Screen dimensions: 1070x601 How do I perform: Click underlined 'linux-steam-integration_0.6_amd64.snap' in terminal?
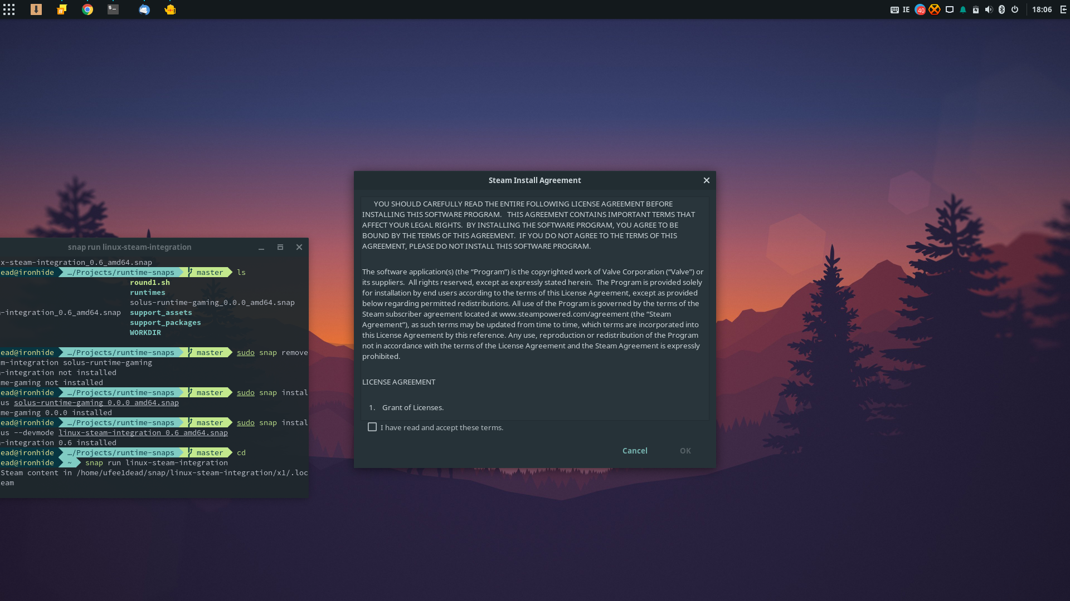pos(143,432)
